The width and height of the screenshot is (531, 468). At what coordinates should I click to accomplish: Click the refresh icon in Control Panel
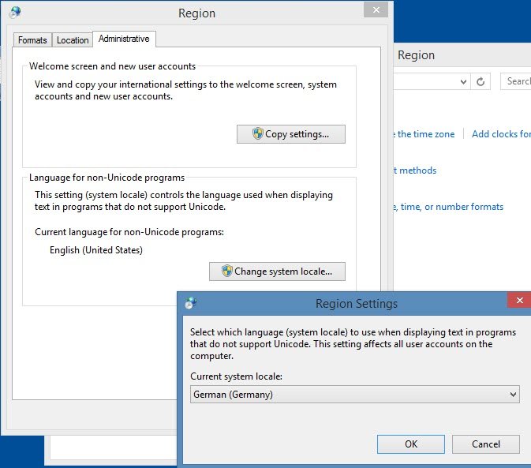point(481,81)
